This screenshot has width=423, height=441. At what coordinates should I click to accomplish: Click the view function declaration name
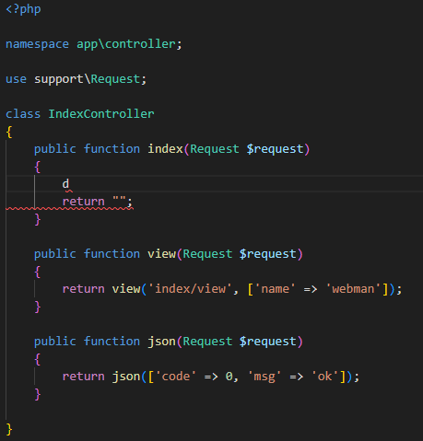(161, 254)
